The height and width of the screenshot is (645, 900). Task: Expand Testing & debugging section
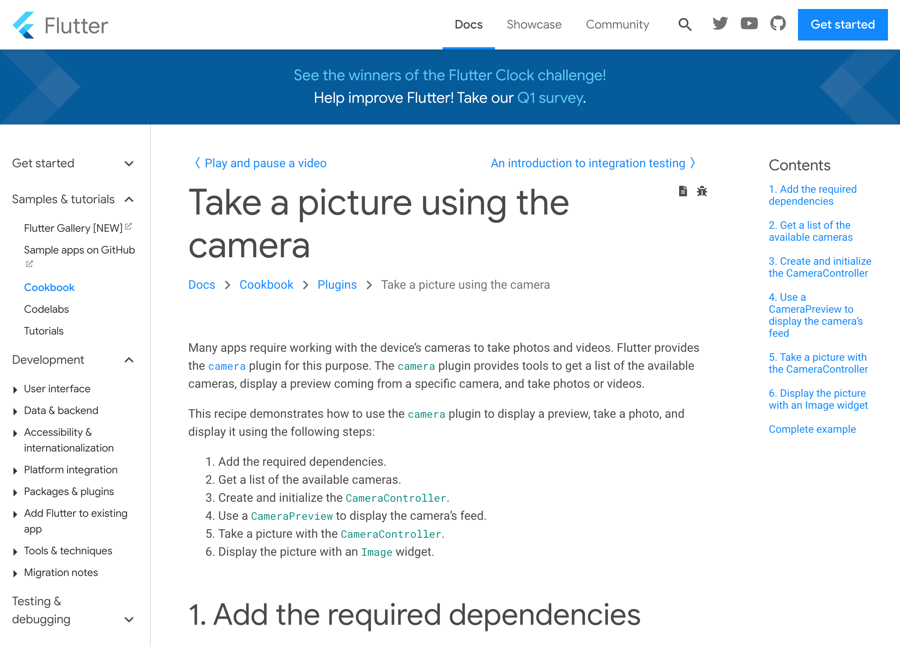pos(129,619)
